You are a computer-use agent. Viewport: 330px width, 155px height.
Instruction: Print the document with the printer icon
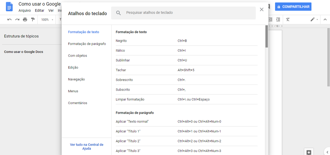point(25,20)
